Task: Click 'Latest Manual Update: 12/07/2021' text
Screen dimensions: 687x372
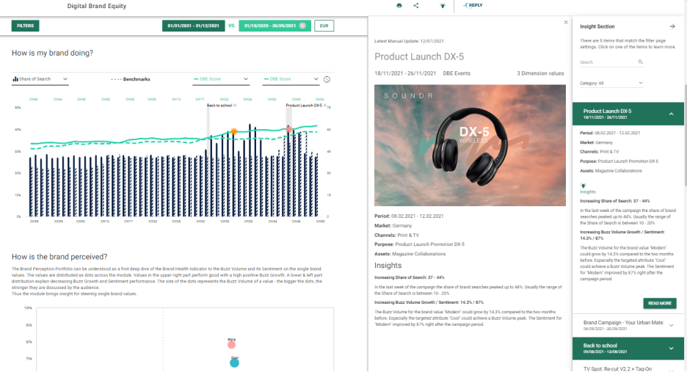Action: [409, 41]
